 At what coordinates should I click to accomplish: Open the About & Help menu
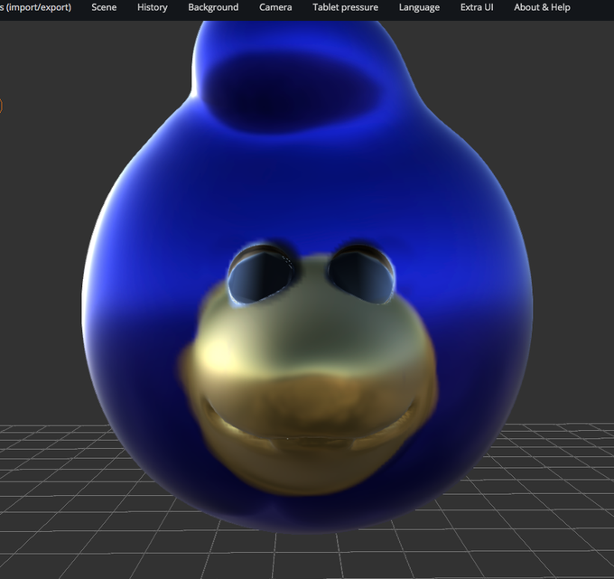click(x=542, y=7)
